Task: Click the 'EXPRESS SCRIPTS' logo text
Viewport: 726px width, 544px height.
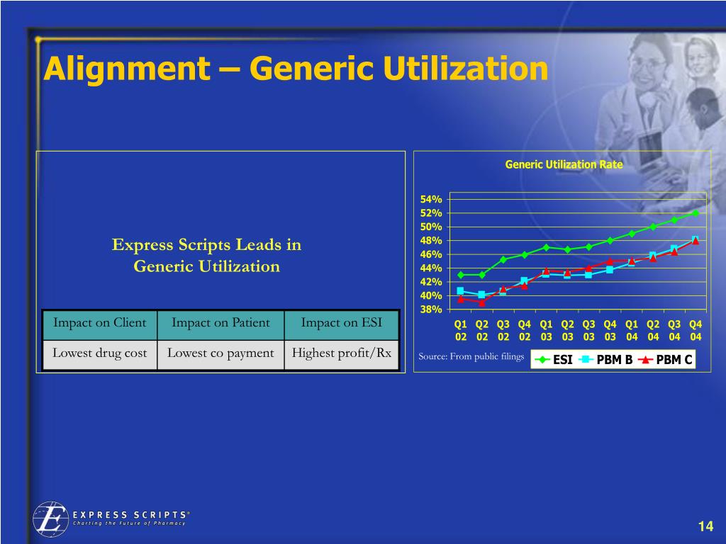Action: pyautogui.click(x=131, y=514)
